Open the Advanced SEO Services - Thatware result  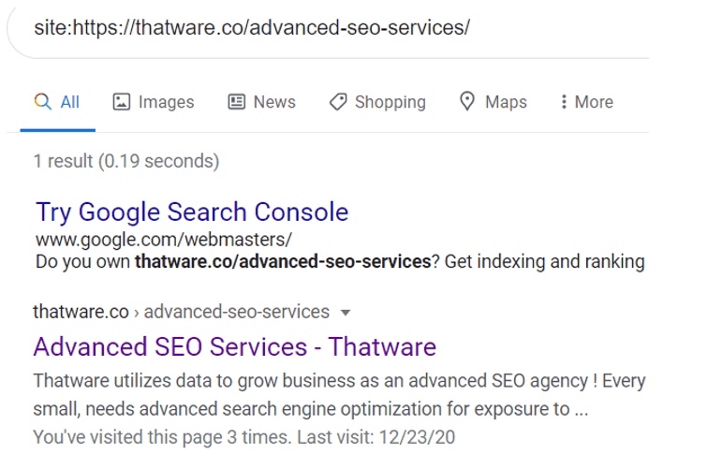[234, 347]
